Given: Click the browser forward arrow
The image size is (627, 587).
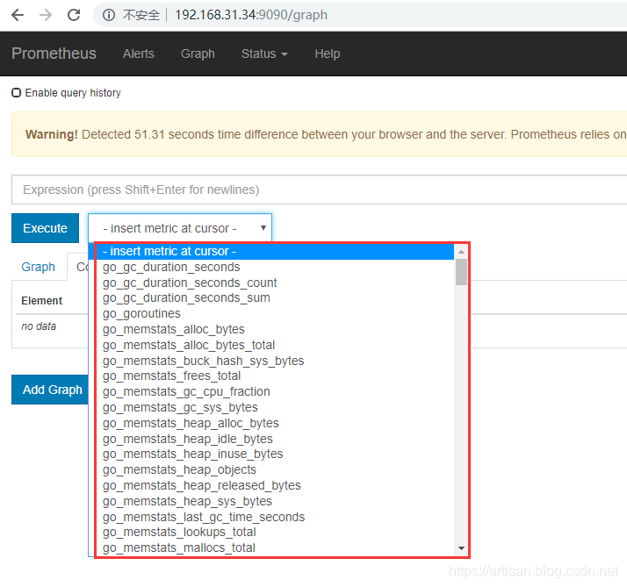Looking at the screenshot, I should point(46,15).
